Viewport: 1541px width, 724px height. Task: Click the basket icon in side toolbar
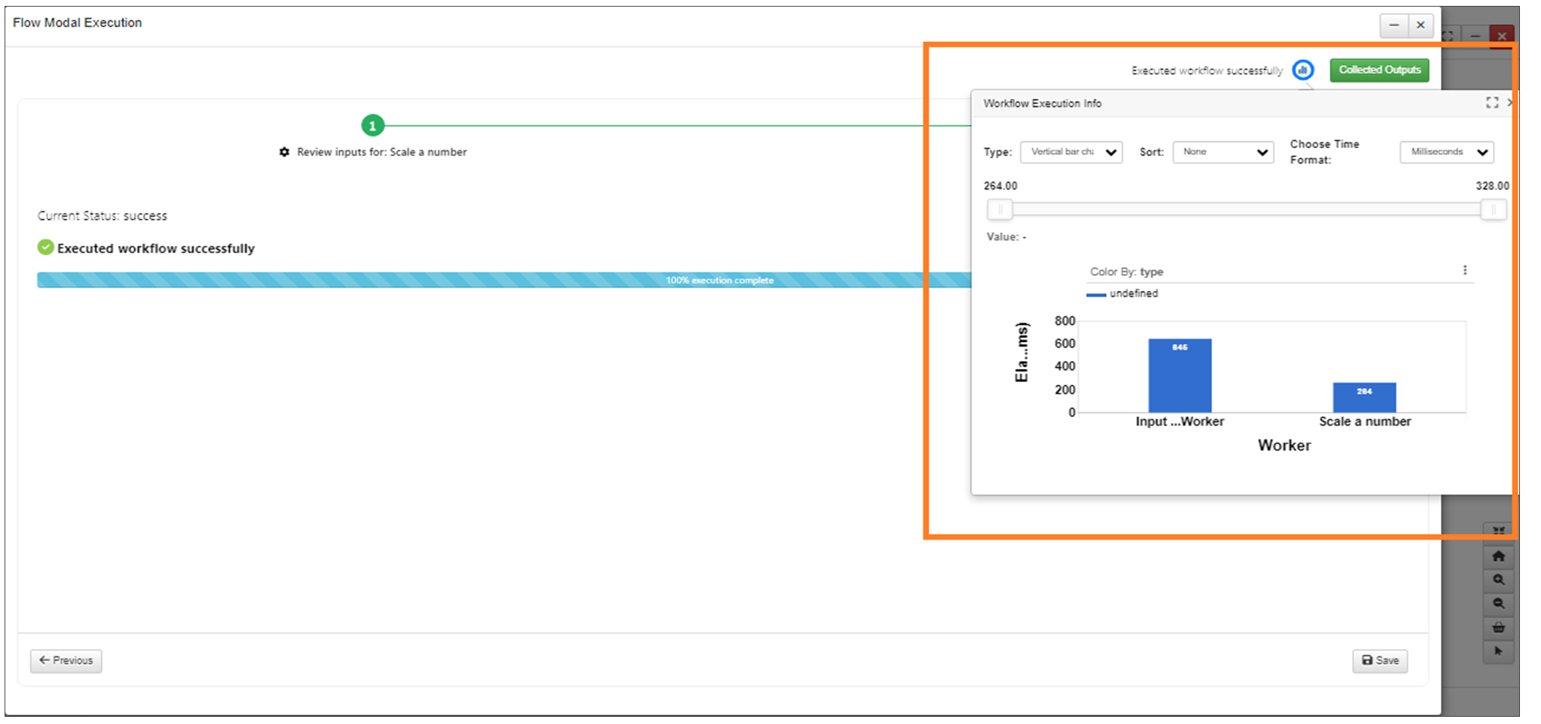coord(1498,627)
